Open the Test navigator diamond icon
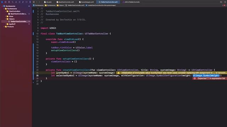The width and height of the screenshot is (227, 127). 20,2
